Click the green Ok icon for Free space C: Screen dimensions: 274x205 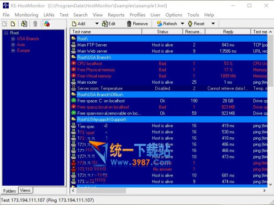click(74, 101)
